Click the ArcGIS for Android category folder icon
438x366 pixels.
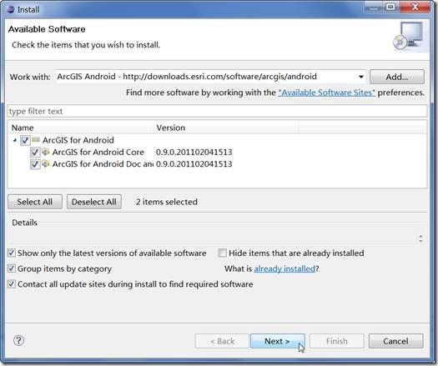(x=36, y=139)
